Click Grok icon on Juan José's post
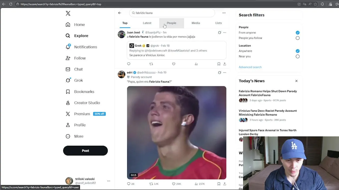Screen dimensions: 339x190 click(220, 32)
